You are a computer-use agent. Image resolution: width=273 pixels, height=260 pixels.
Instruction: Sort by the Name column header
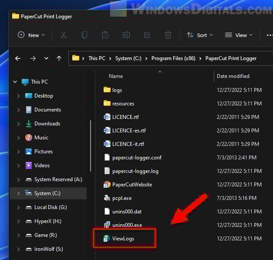point(116,76)
